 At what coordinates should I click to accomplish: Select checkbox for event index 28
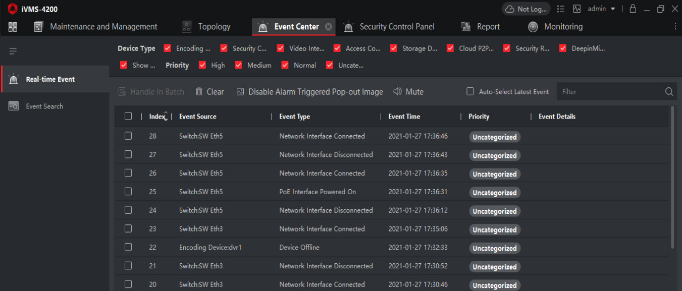[x=128, y=136]
